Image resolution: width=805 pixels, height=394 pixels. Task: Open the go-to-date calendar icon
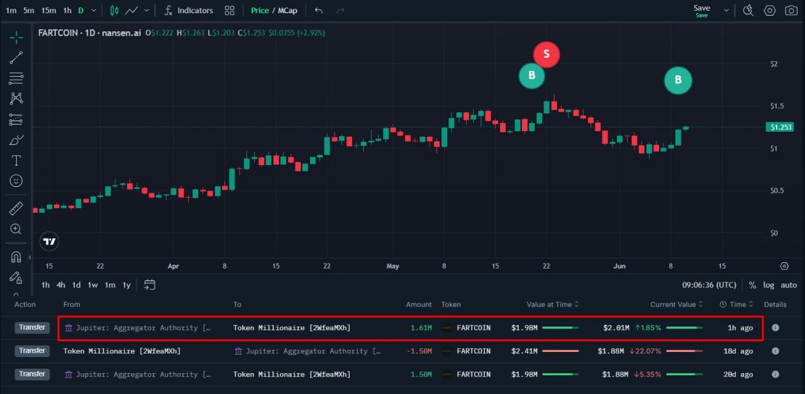pos(150,285)
